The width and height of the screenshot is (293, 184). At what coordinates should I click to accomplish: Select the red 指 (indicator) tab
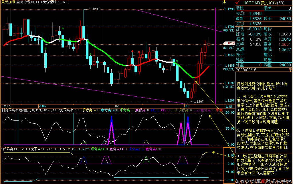[x=264, y=181]
